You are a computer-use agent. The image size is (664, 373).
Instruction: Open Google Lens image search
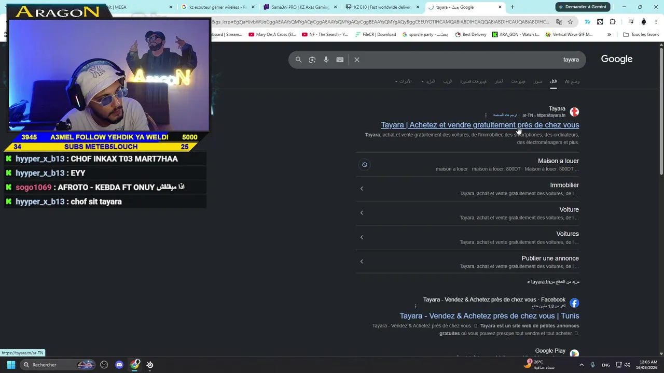(312, 60)
